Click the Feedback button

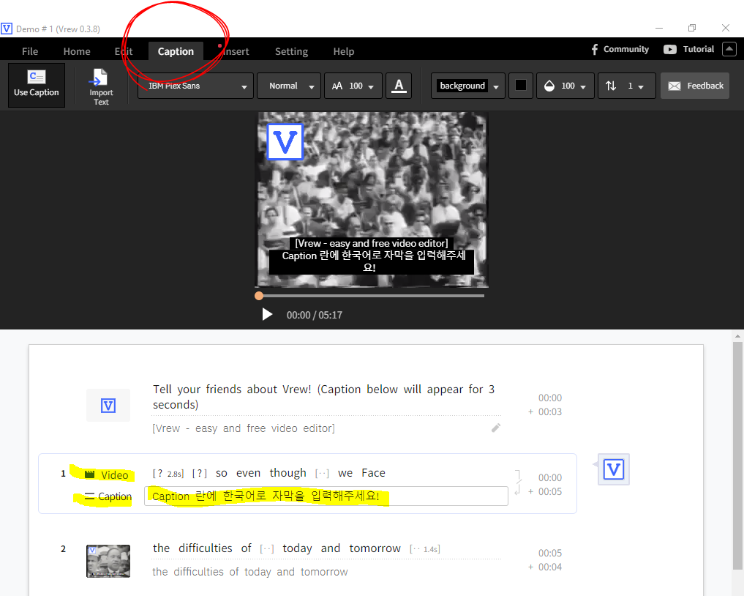pyautogui.click(x=695, y=86)
